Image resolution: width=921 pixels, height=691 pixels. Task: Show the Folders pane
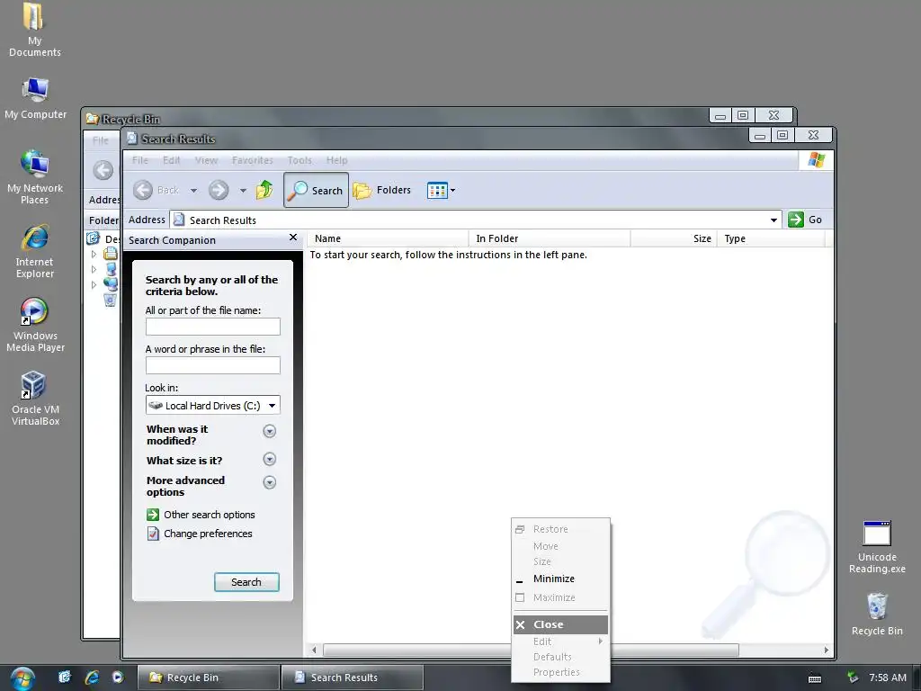(x=381, y=190)
